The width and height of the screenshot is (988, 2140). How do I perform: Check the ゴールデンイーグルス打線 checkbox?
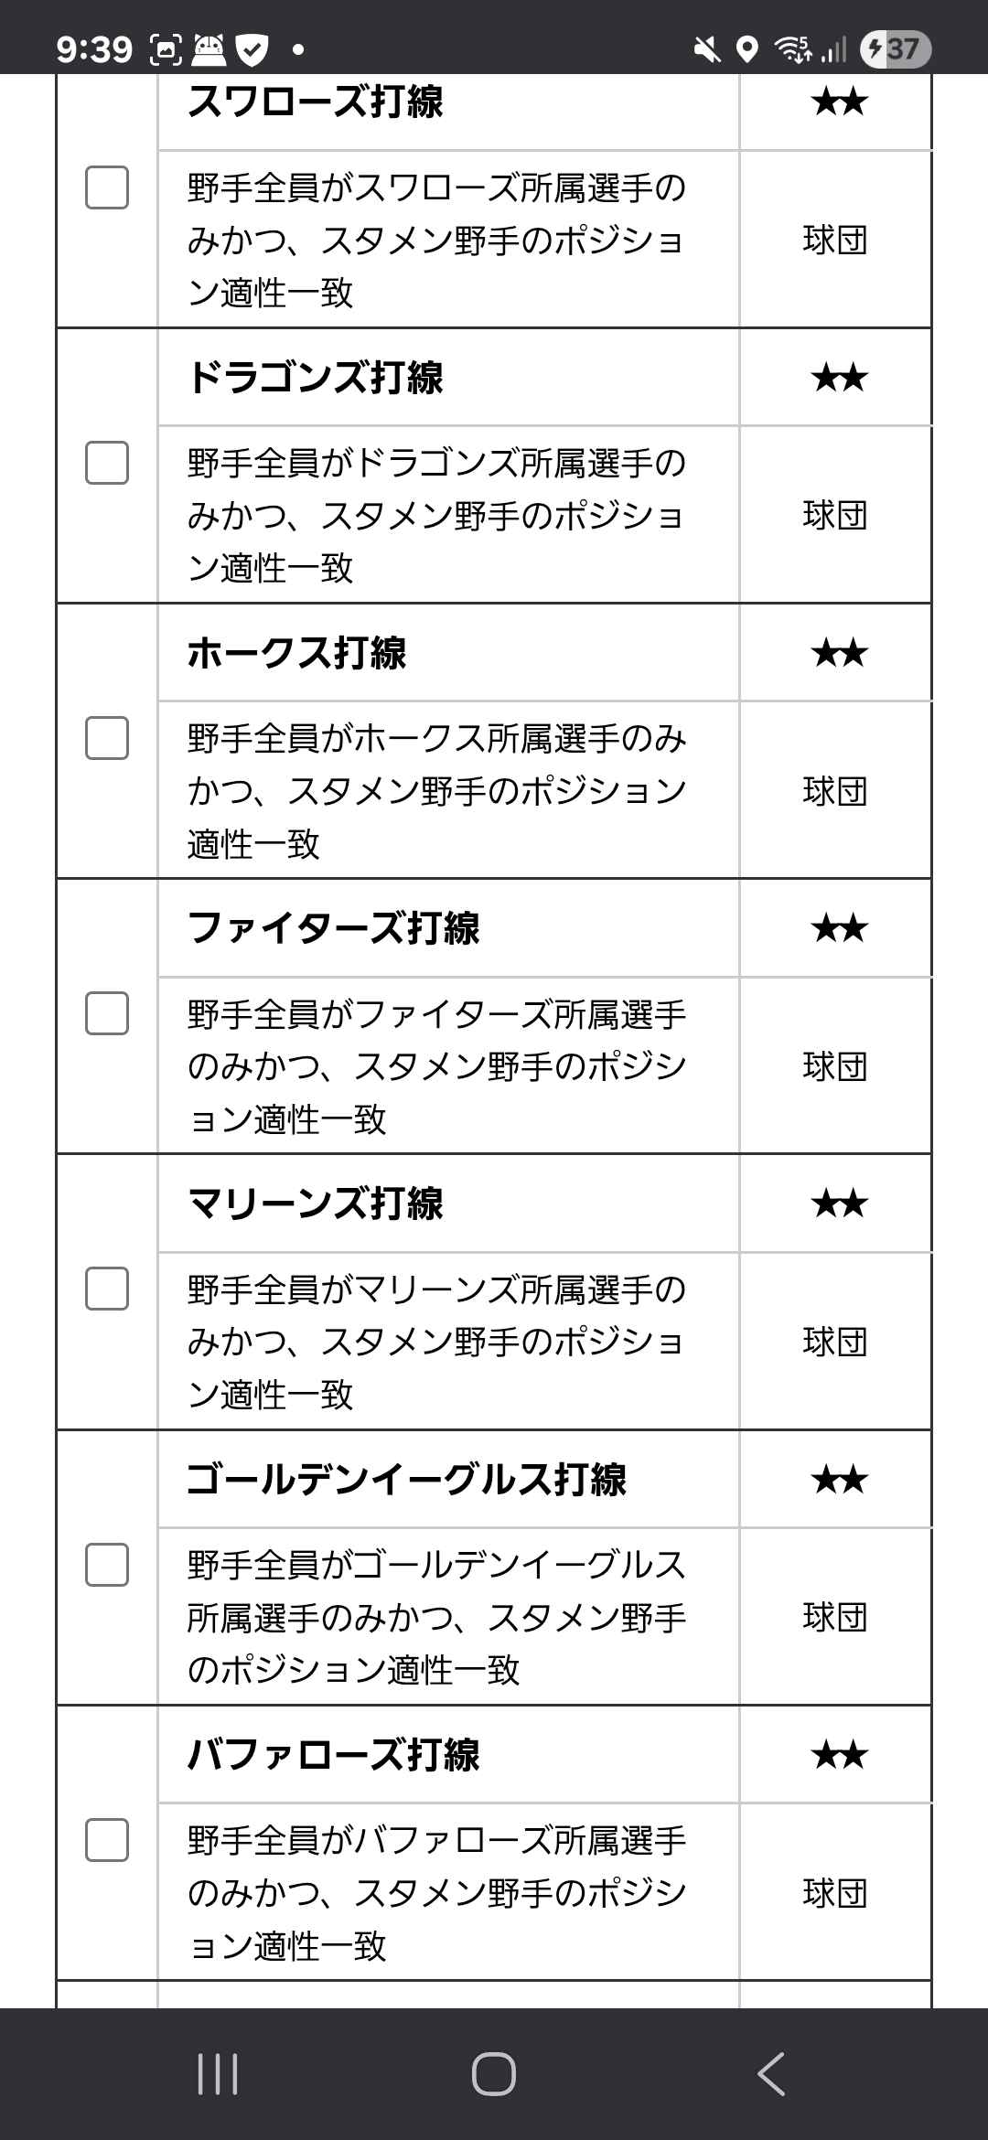(x=107, y=1565)
